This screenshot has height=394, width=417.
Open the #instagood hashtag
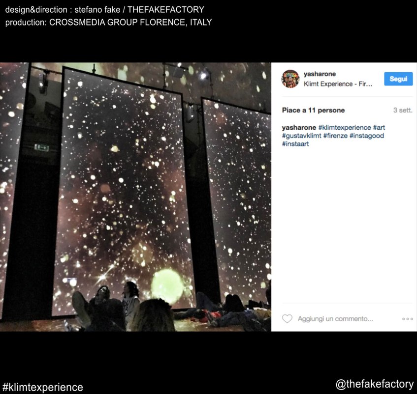[366, 136]
